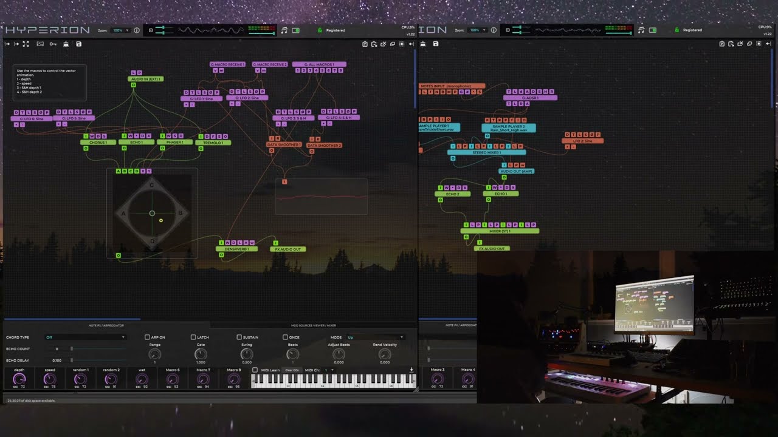Enable the ARP ON checkbox
Image resolution: width=778 pixels, height=437 pixels.
[147, 337]
